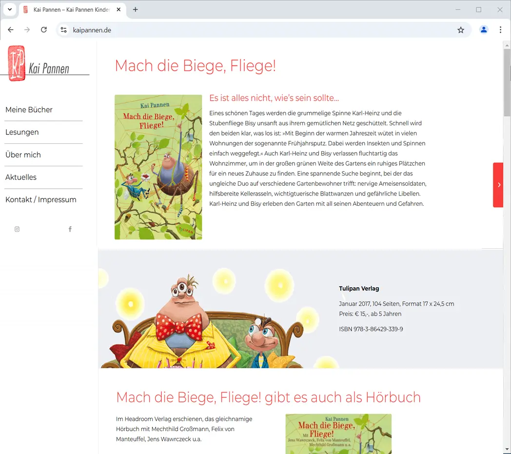Go back with the browser back arrow
Viewport: 511px width, 454px height.
pyautogui.click(x=11, y=30)
